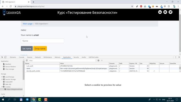This screenshot has height=102, width=181.
Task: Expand Local Storage tree node
Action: pos(2,77)
